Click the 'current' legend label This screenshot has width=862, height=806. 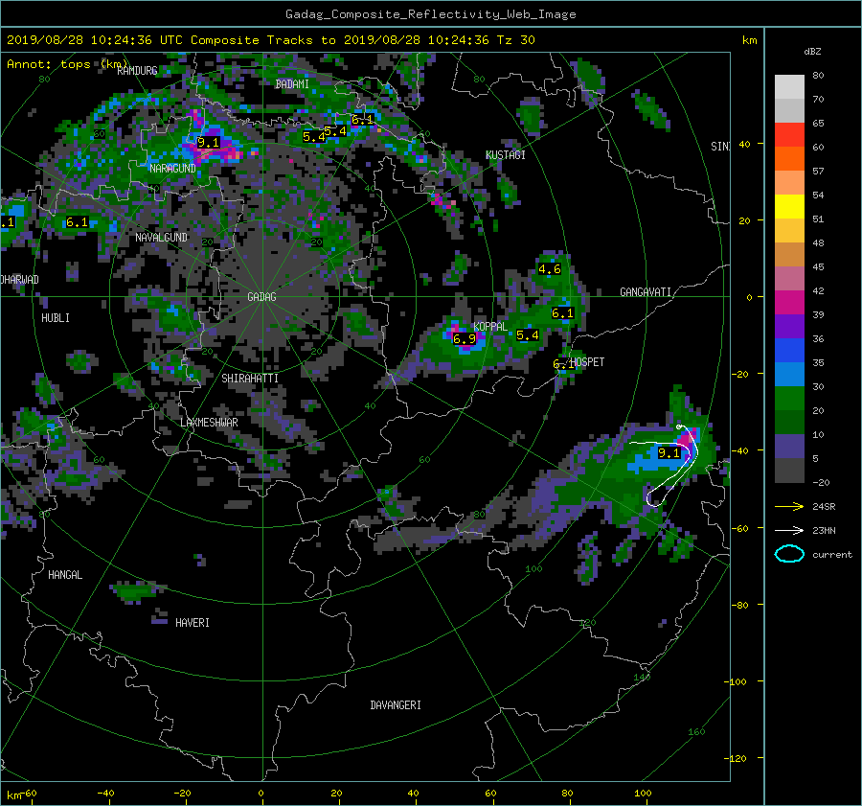coord(832,555)
